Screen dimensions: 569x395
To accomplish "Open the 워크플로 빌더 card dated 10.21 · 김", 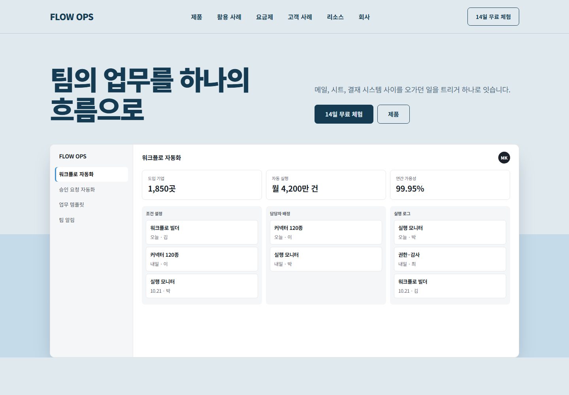I will pos(450,286).
